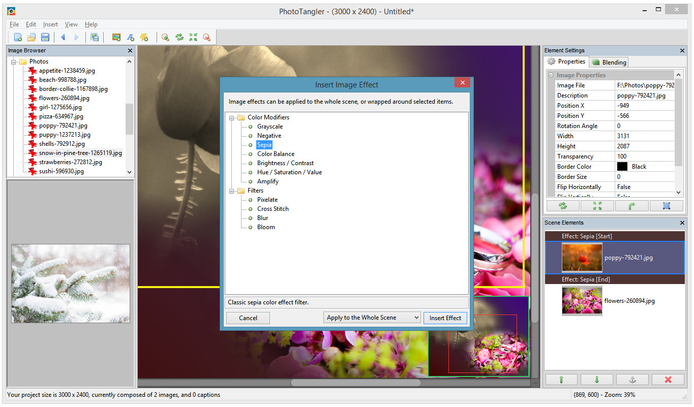The image size is (694, 407).
Task: Open the insert effect lightning toolbar icon
Action: (x=144, y=37)
